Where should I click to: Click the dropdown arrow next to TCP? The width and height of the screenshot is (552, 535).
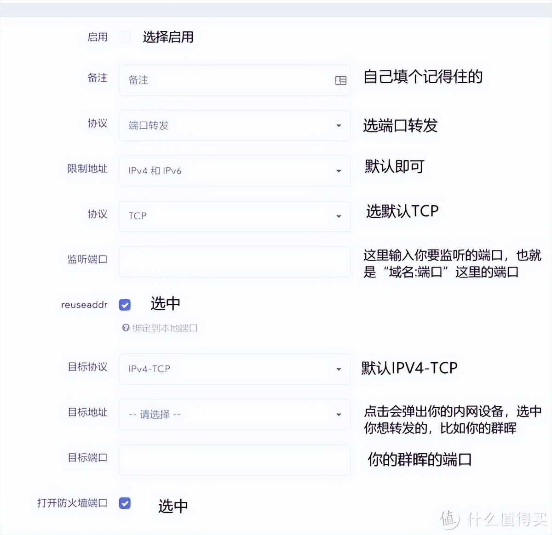coord(339,216)
